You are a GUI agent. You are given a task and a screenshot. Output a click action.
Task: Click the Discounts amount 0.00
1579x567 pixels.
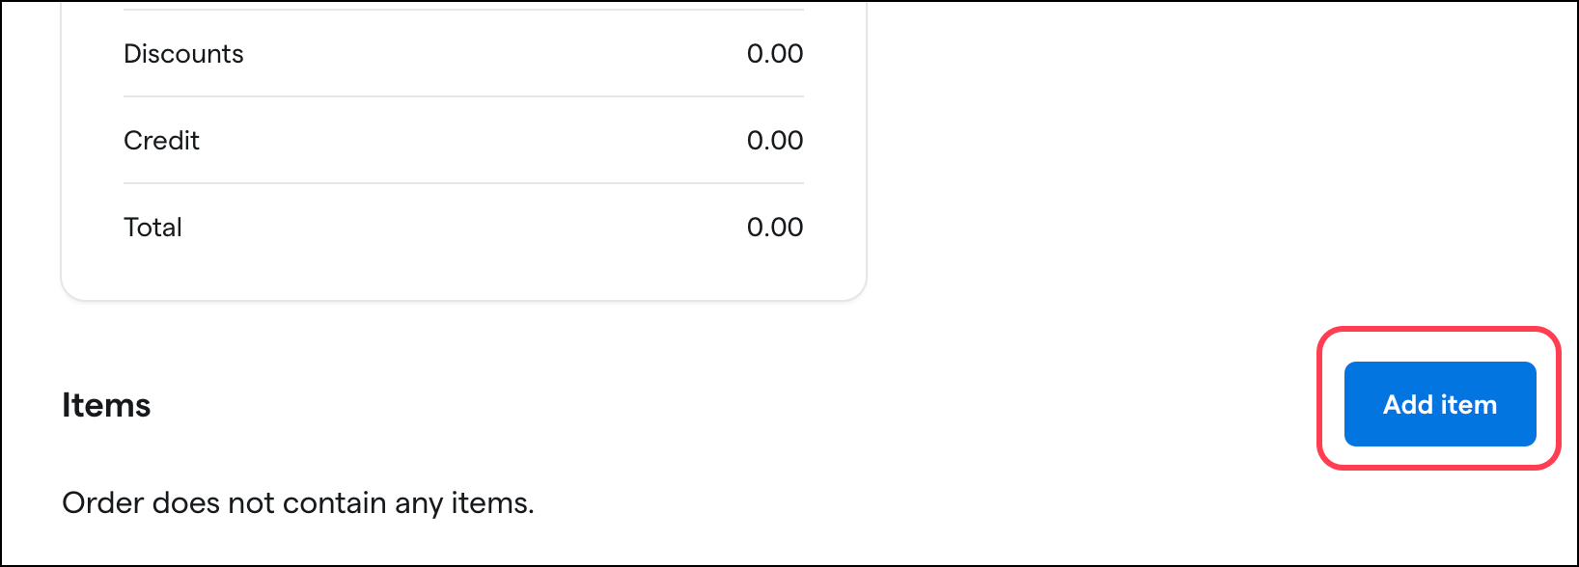[x=775, y=54]
